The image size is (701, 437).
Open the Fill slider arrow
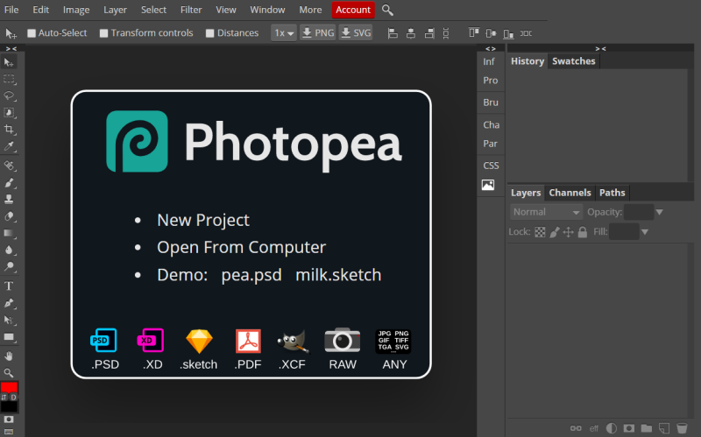(x=645, y=232)
